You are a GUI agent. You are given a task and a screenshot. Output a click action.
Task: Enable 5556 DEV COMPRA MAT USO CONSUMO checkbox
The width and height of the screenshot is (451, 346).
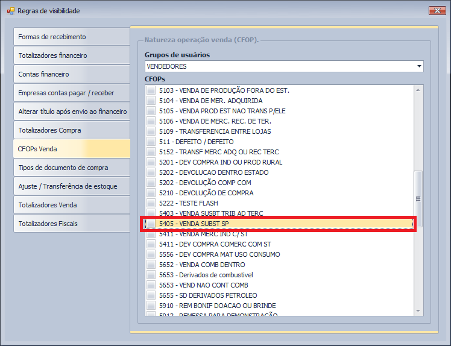click(151, 254)
